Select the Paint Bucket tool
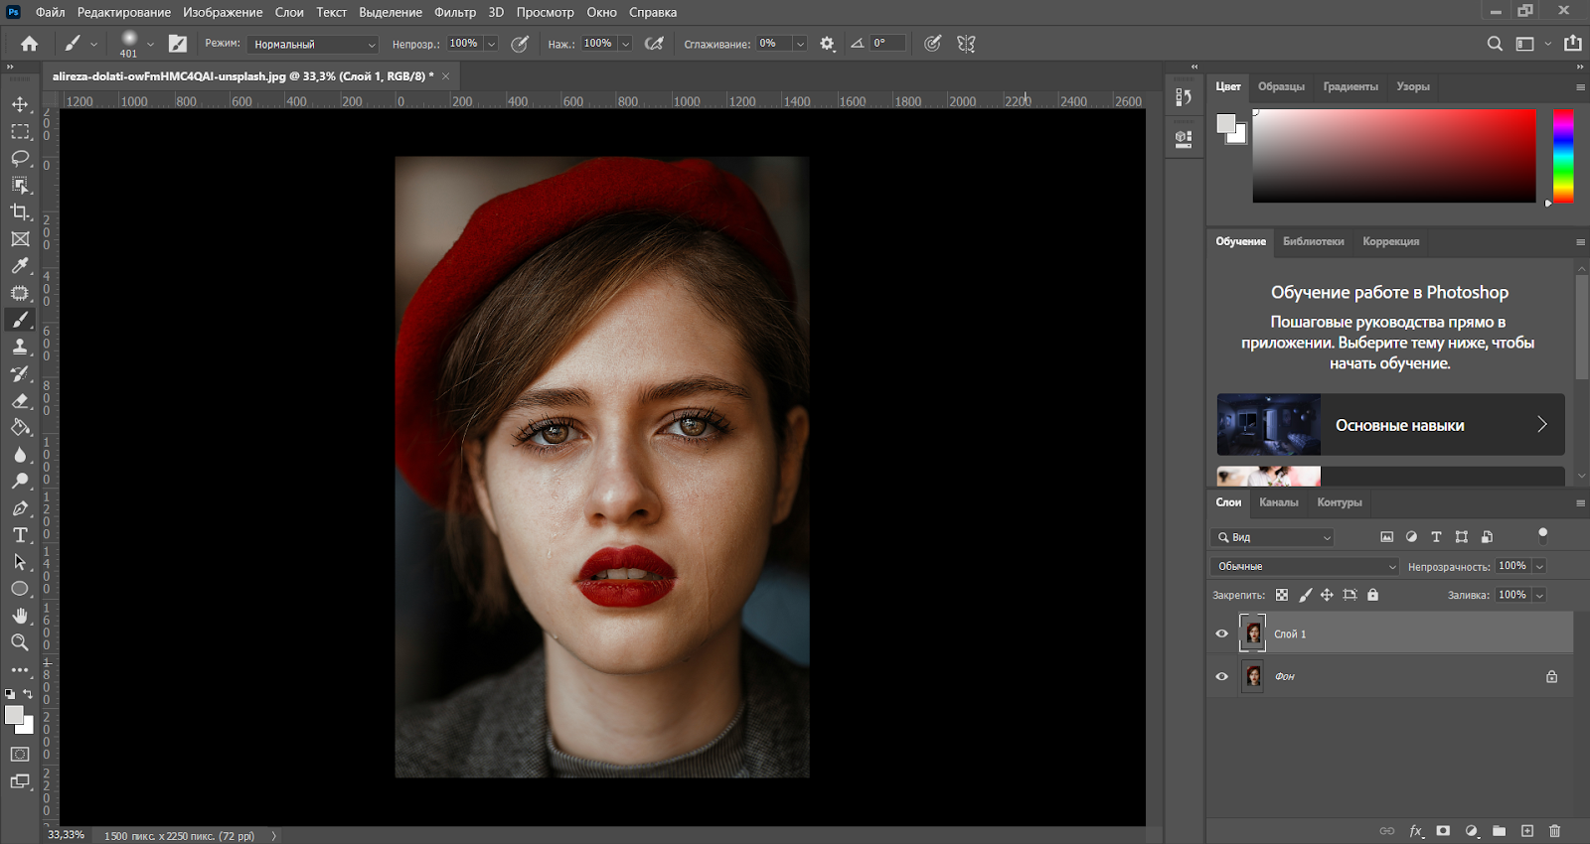The image size is (1590, 844). point(20,427)
